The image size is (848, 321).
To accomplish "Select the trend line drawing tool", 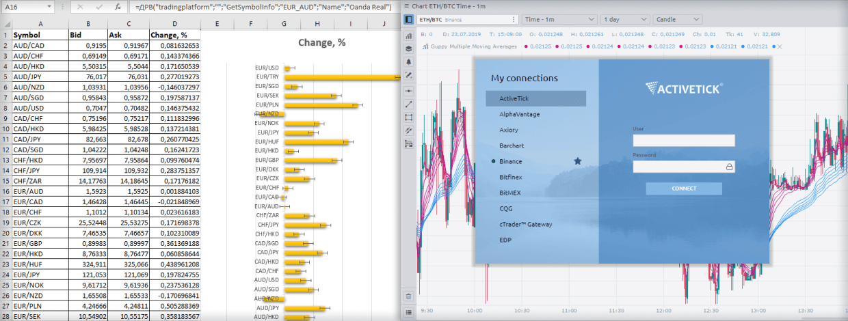I will tap(408, 104).
